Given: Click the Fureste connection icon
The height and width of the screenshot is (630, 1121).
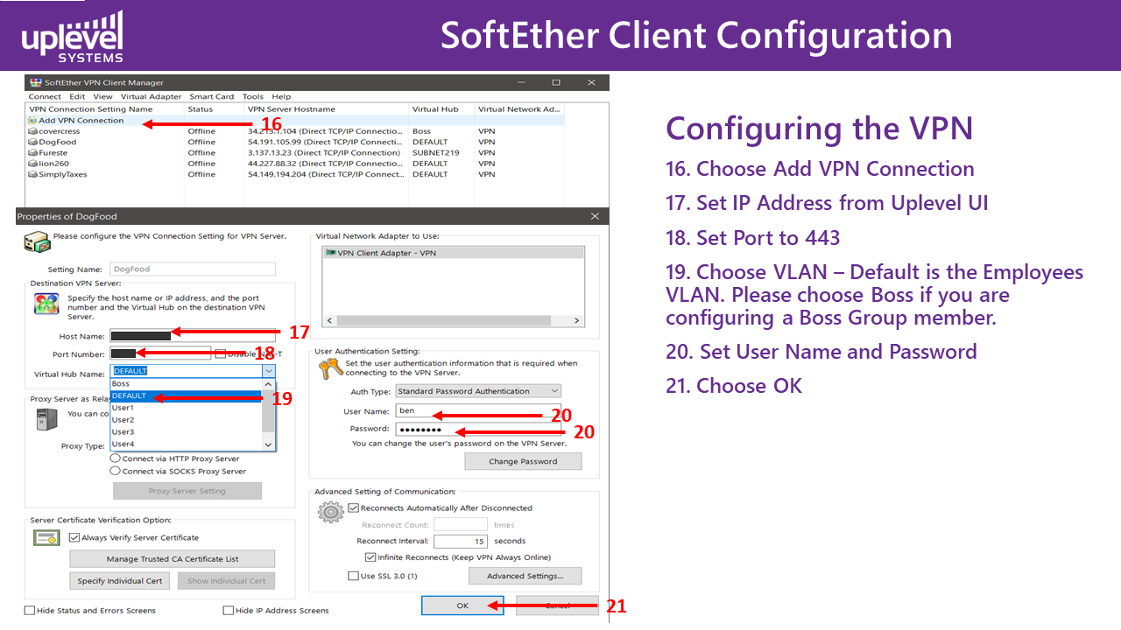Looking at the screenshot, I should coord(32,153).
